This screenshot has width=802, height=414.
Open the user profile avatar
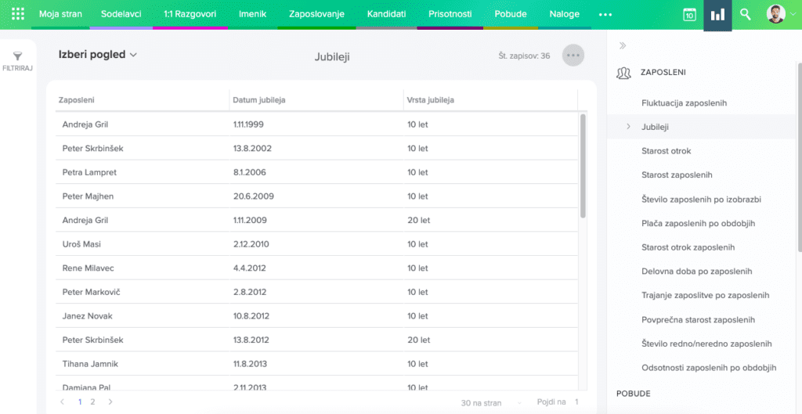775,14
